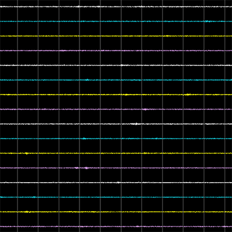The height and width of the screenshot is (232, 232).
Task: Click the topmost violet signal trace
Action: click(x=116, y=50)
